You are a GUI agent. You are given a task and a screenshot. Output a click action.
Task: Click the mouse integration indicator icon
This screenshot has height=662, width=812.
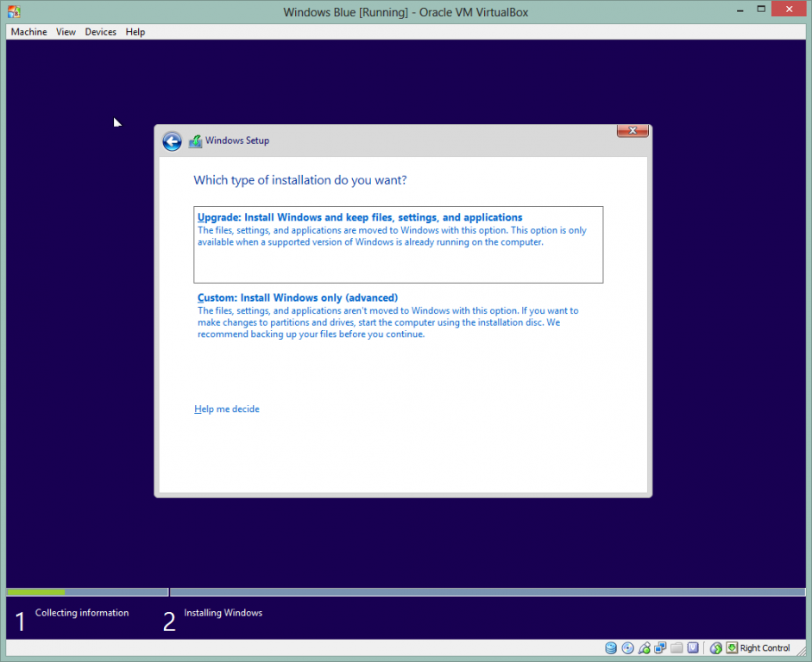tap(715, 648)
